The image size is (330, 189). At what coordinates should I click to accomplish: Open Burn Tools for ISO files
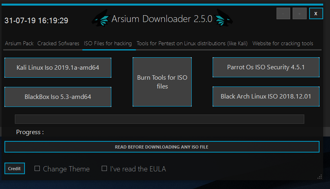tap(162, 82)
